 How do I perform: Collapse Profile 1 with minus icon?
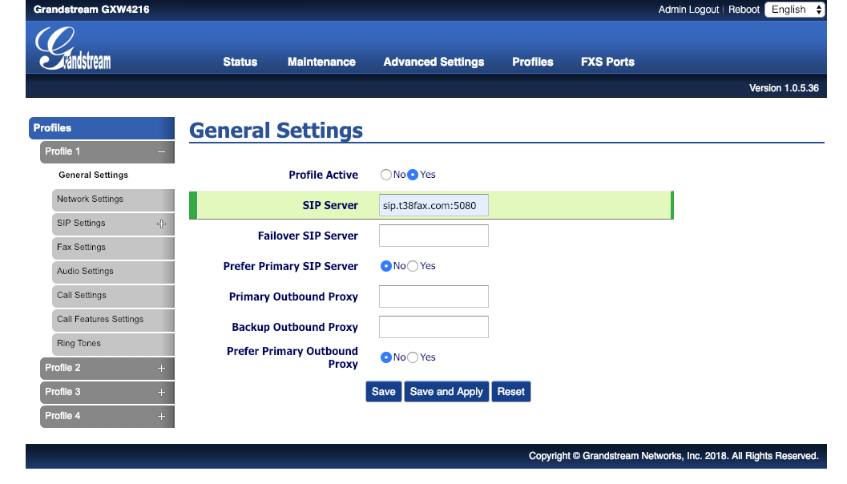(x=161, y=151)
